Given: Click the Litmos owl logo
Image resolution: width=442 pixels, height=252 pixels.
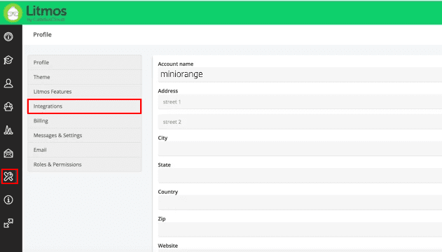Looking at the screenshot, I should (13, 13).
